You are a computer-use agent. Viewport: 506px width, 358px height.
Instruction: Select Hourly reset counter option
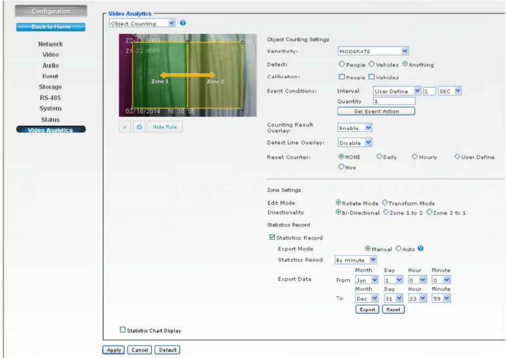pos(415,157)
